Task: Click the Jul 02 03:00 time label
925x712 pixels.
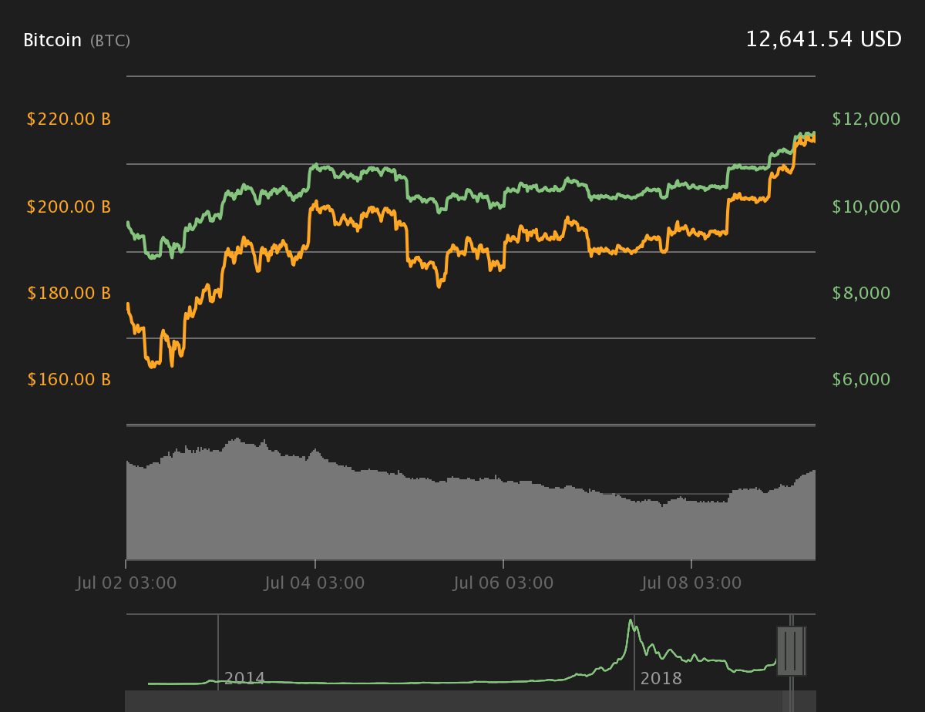Action: click(126, 583)
